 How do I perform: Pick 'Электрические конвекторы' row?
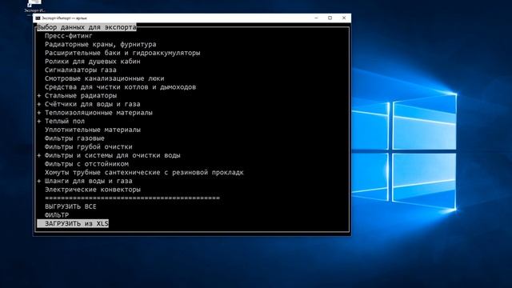93,190
